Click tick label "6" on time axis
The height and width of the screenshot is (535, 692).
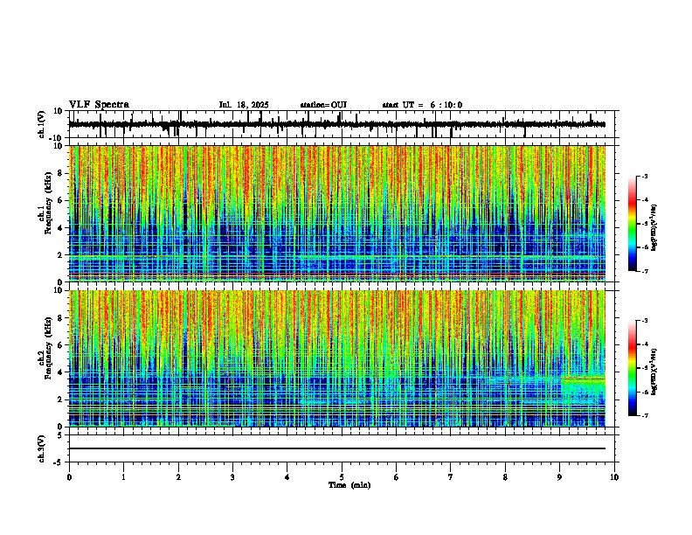click(x=397, y=477)
